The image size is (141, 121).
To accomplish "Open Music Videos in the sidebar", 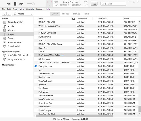I will click(17, 42).
